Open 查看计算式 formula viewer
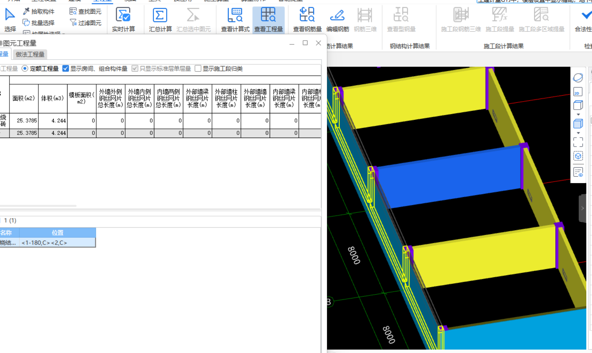This screenshot has height=353, width=592. coord(235,19)
